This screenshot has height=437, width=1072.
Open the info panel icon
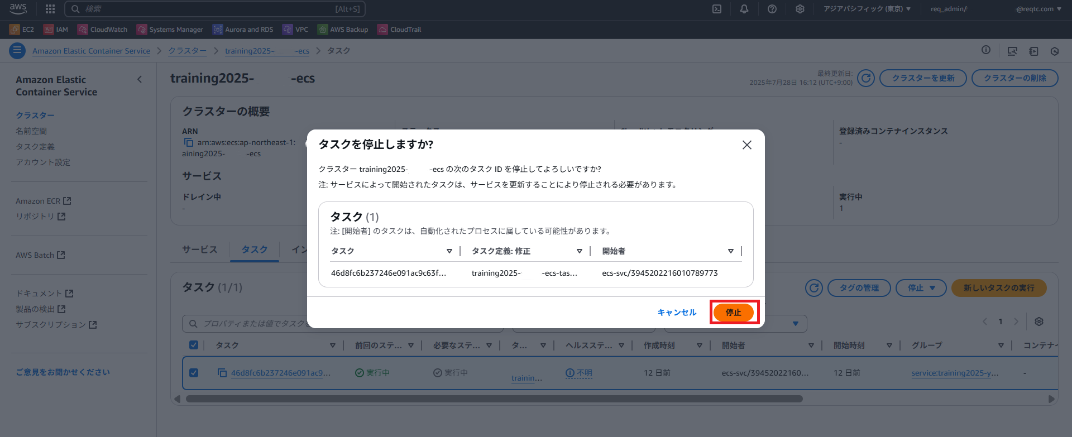[986, 50]
